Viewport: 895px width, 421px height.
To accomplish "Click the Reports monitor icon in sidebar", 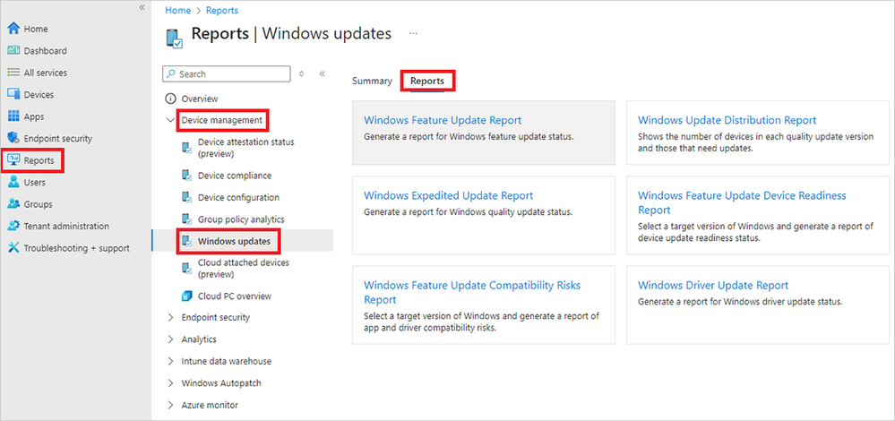I will 13,160.
